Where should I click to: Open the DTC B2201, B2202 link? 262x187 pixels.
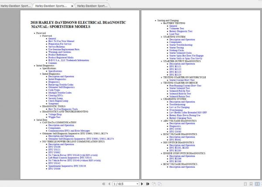179,148
